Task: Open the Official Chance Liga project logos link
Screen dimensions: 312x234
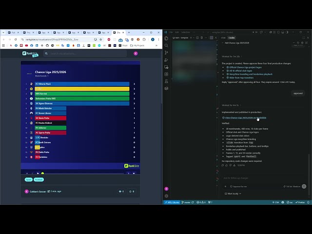Action: [244, 67]
